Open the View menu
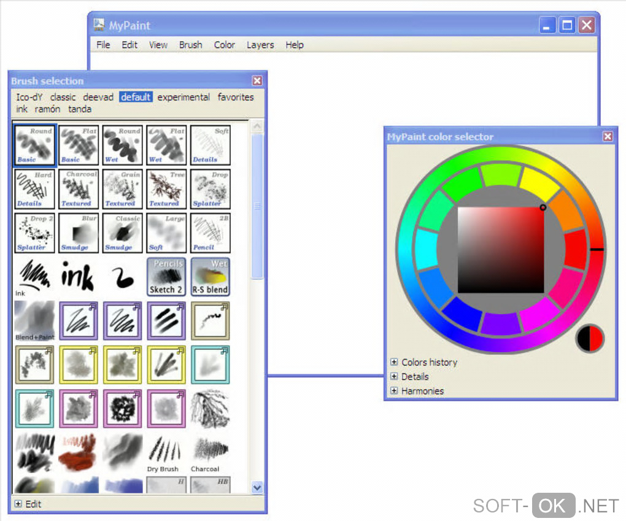This screenshot has height=521, width=626. [158, 45]
